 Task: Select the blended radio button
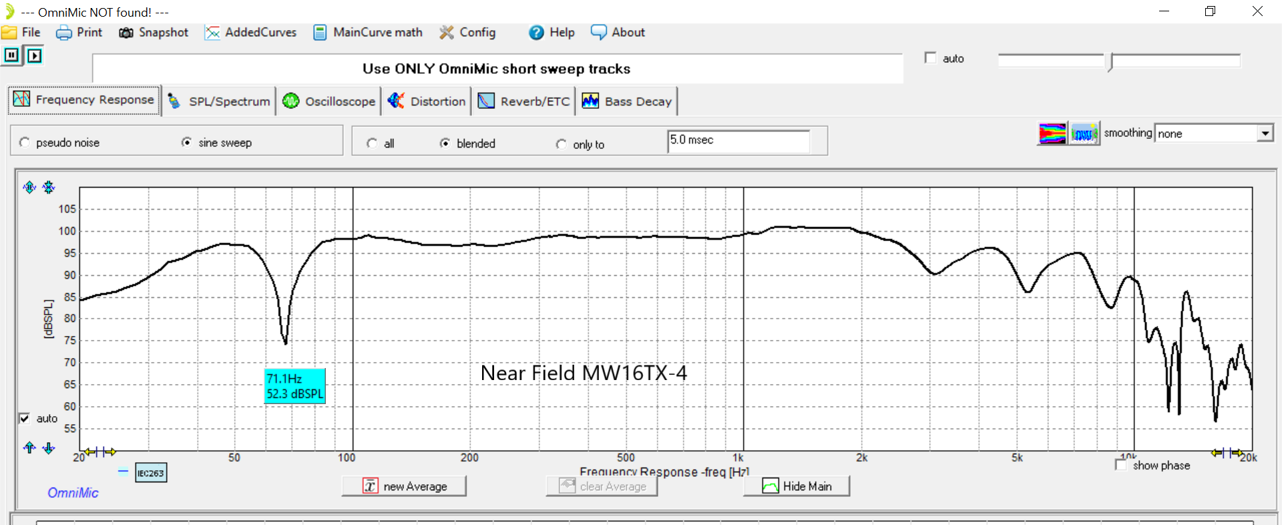tap(445, 144)
